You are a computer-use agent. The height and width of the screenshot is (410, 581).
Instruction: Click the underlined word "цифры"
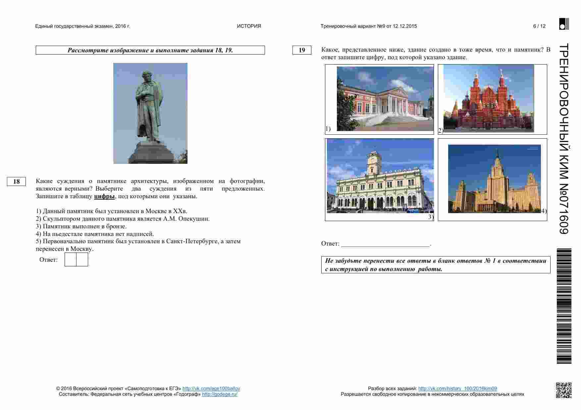pos(104,196)
